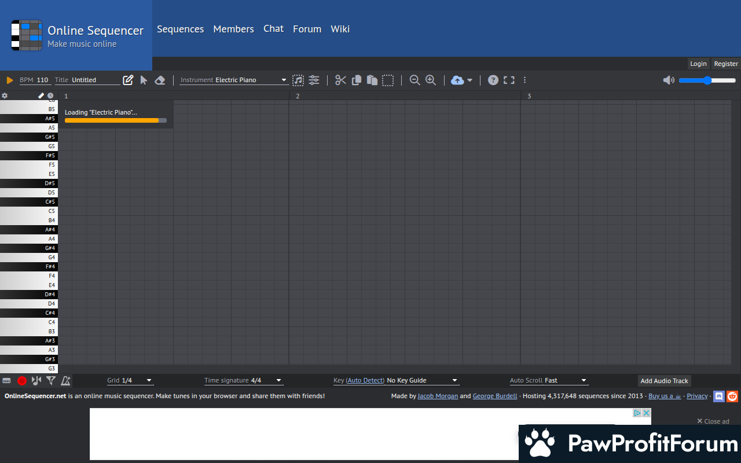Select the eraser tool
Image resolution: width=741 pixels, height=463 pixels.
click(160, 80)
